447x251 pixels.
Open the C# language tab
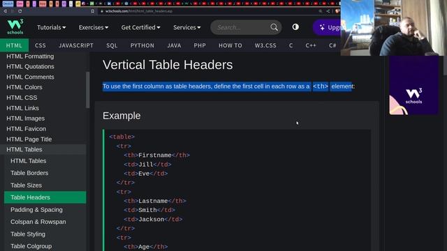point(332,45)
